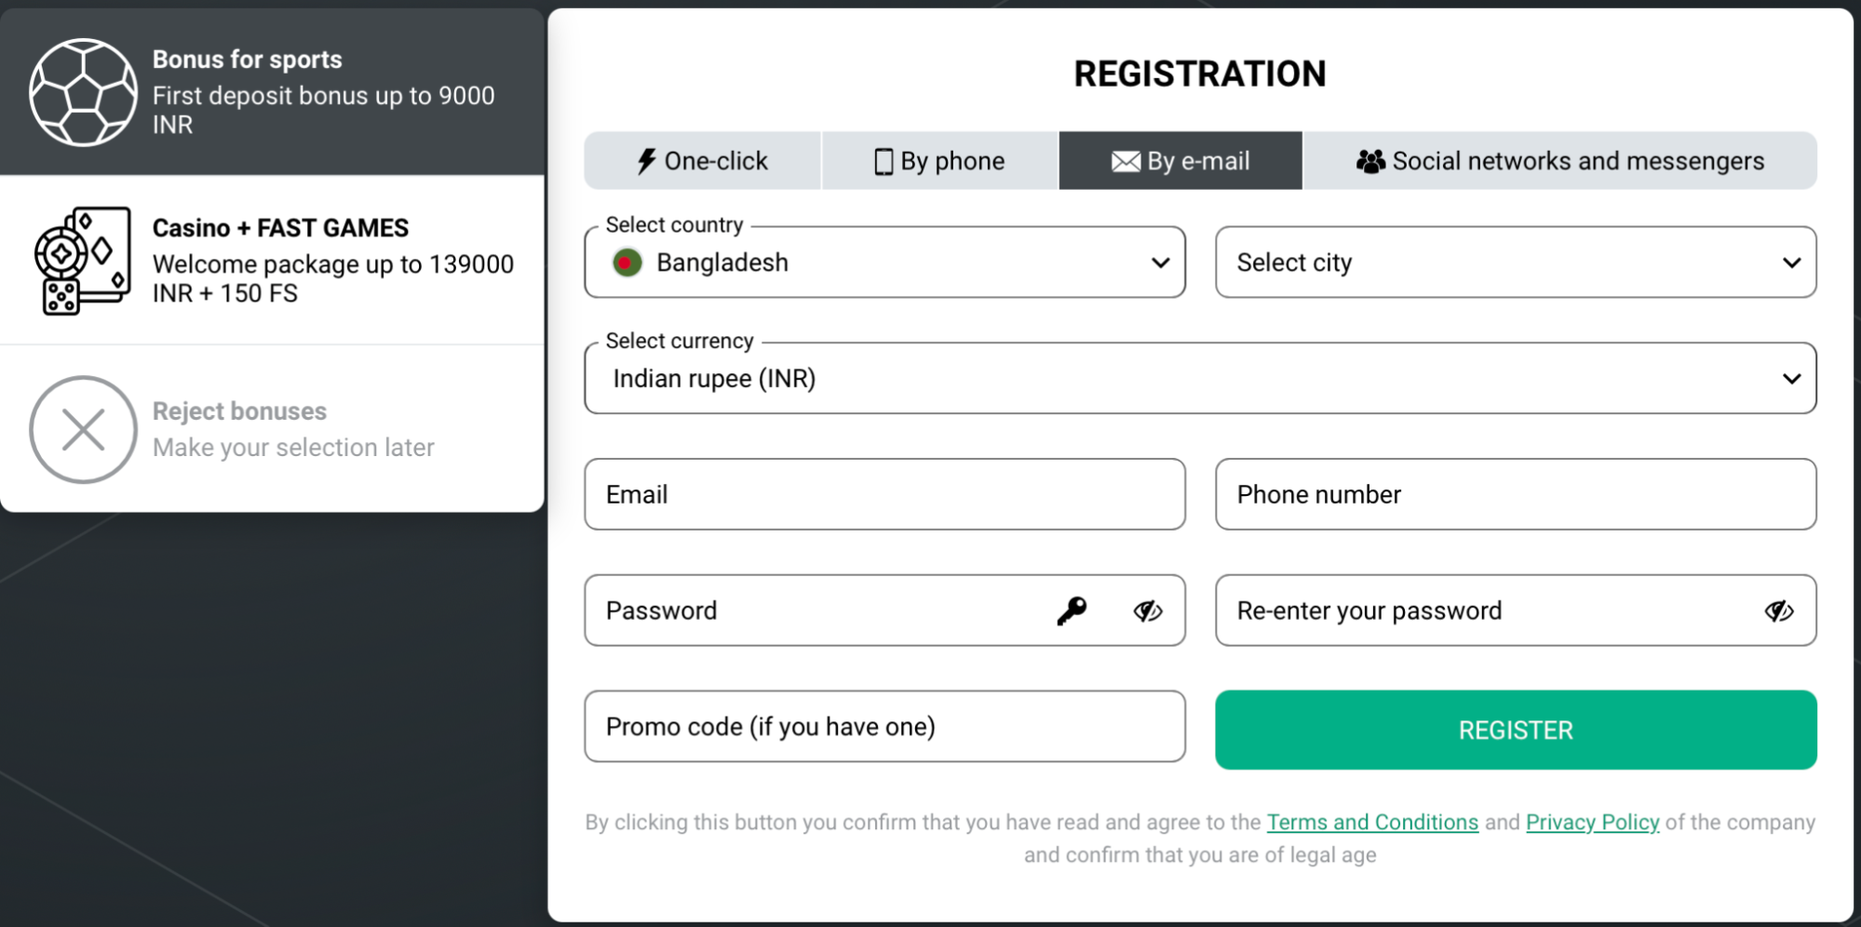The height and width of the screenshot is (927, 1861).
Task: Expand the Select city dropdown
Action: tap(1515, 263)
